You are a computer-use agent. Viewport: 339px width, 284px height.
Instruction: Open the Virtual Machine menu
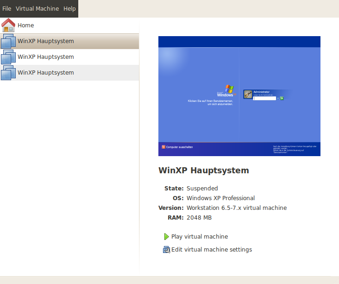(37, 9)
